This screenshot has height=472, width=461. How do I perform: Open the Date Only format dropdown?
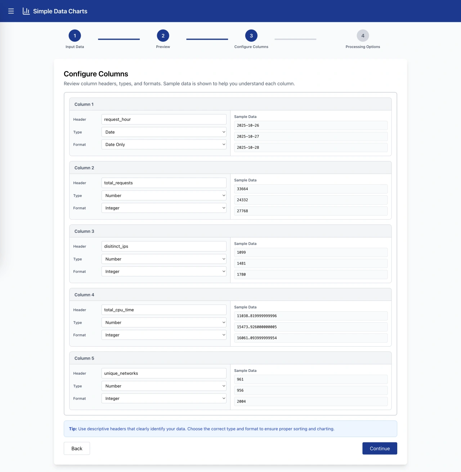click(164, 144)
